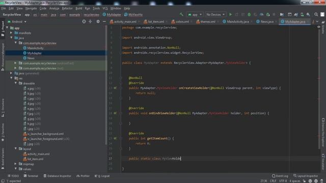Click the Make Project hammer icon
The width and height of the screenshot is (326, 183).
[181, 15]
